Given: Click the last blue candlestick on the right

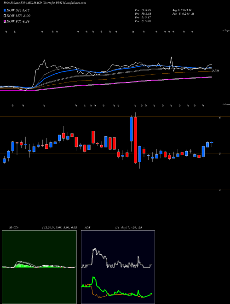Looking at the screenshot, I should pos(212,142).
